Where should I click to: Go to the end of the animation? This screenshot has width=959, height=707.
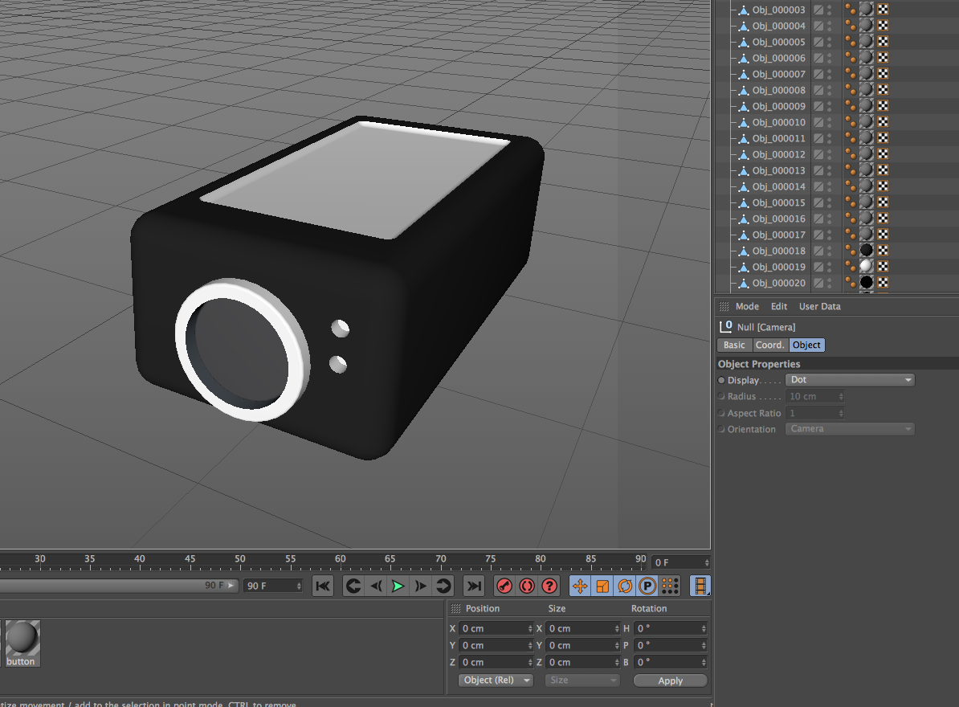pyautogui.click(x=475, y=586)
